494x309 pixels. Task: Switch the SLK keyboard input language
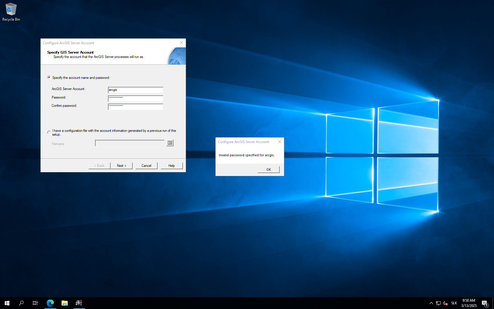454,303
